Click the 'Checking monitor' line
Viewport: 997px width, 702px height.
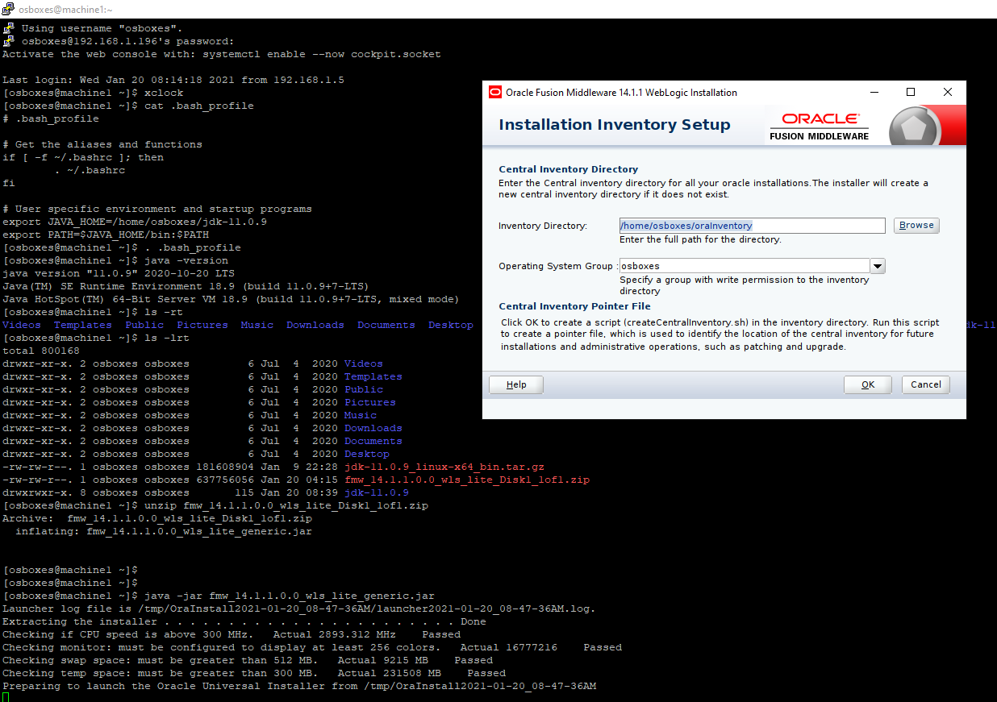pos(312,647)
